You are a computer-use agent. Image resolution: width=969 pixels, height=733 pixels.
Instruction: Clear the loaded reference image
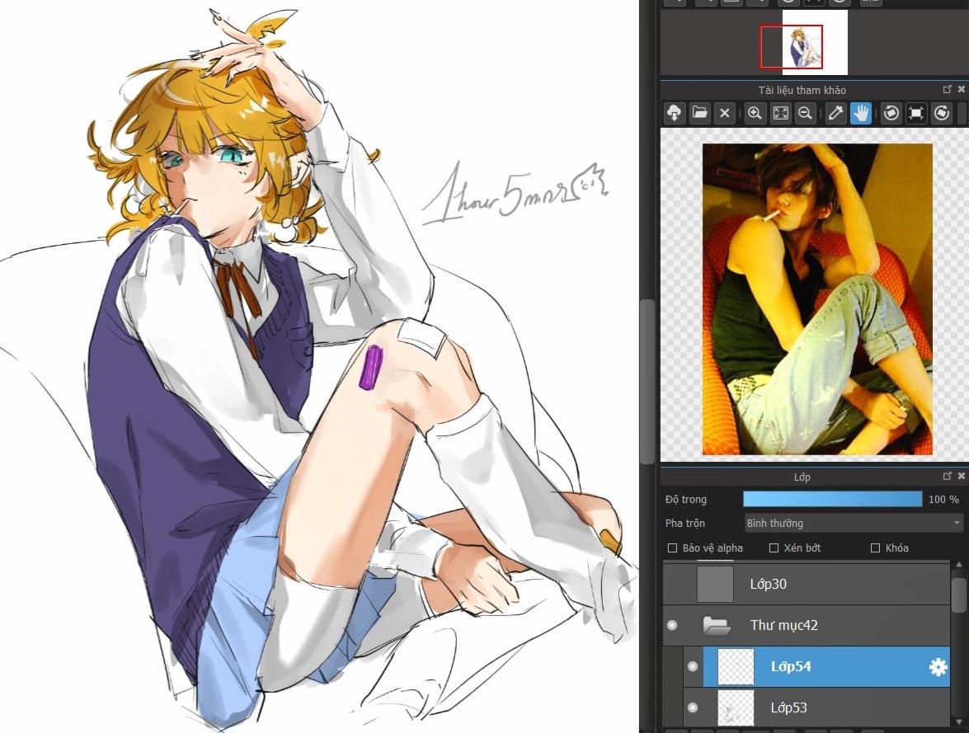click(x=724, y=113)
